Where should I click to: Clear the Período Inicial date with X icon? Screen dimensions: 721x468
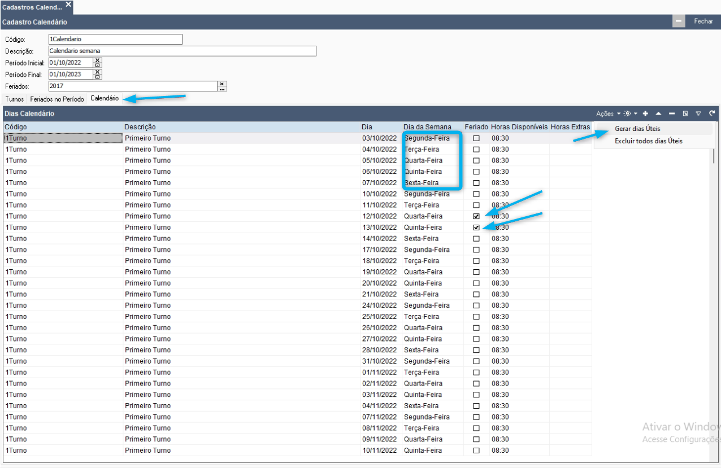98,60
